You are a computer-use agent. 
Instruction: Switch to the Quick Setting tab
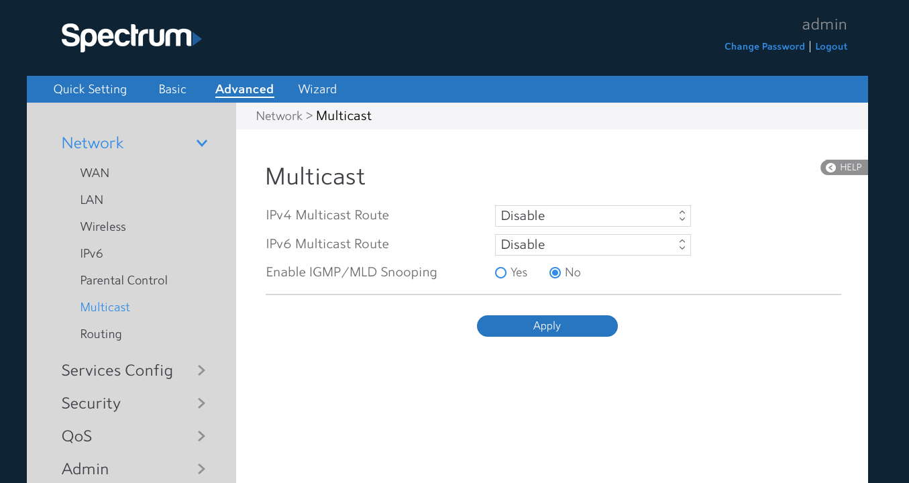pos(90,89)
